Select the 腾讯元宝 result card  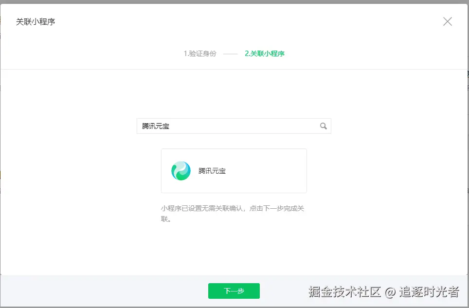[234, 171]
